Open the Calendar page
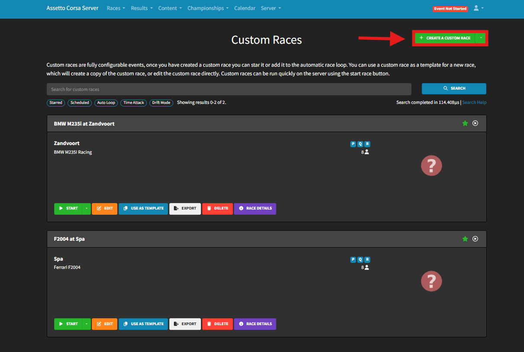Viewport: 524px width, 352px height. point(245,8)
